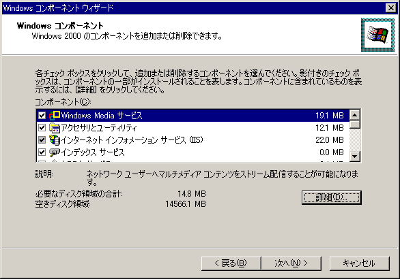
Task: Click the 空きディスク領域 label
Action: [63, 204]
